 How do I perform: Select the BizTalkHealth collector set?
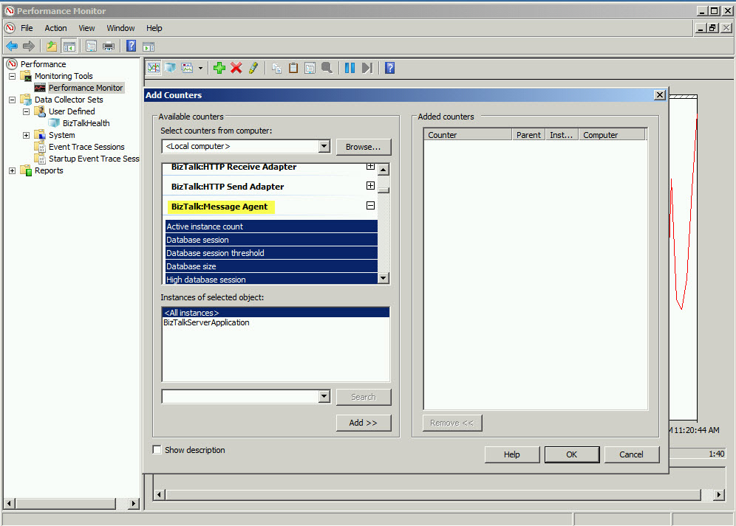click(86, 123)
